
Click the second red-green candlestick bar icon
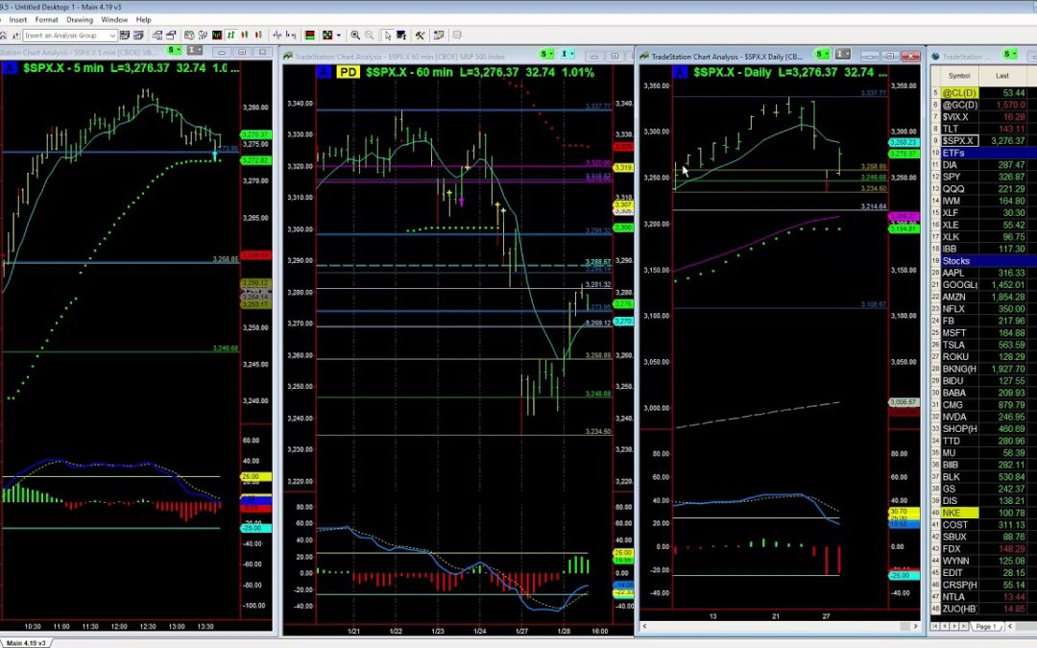tap(258, 36)
